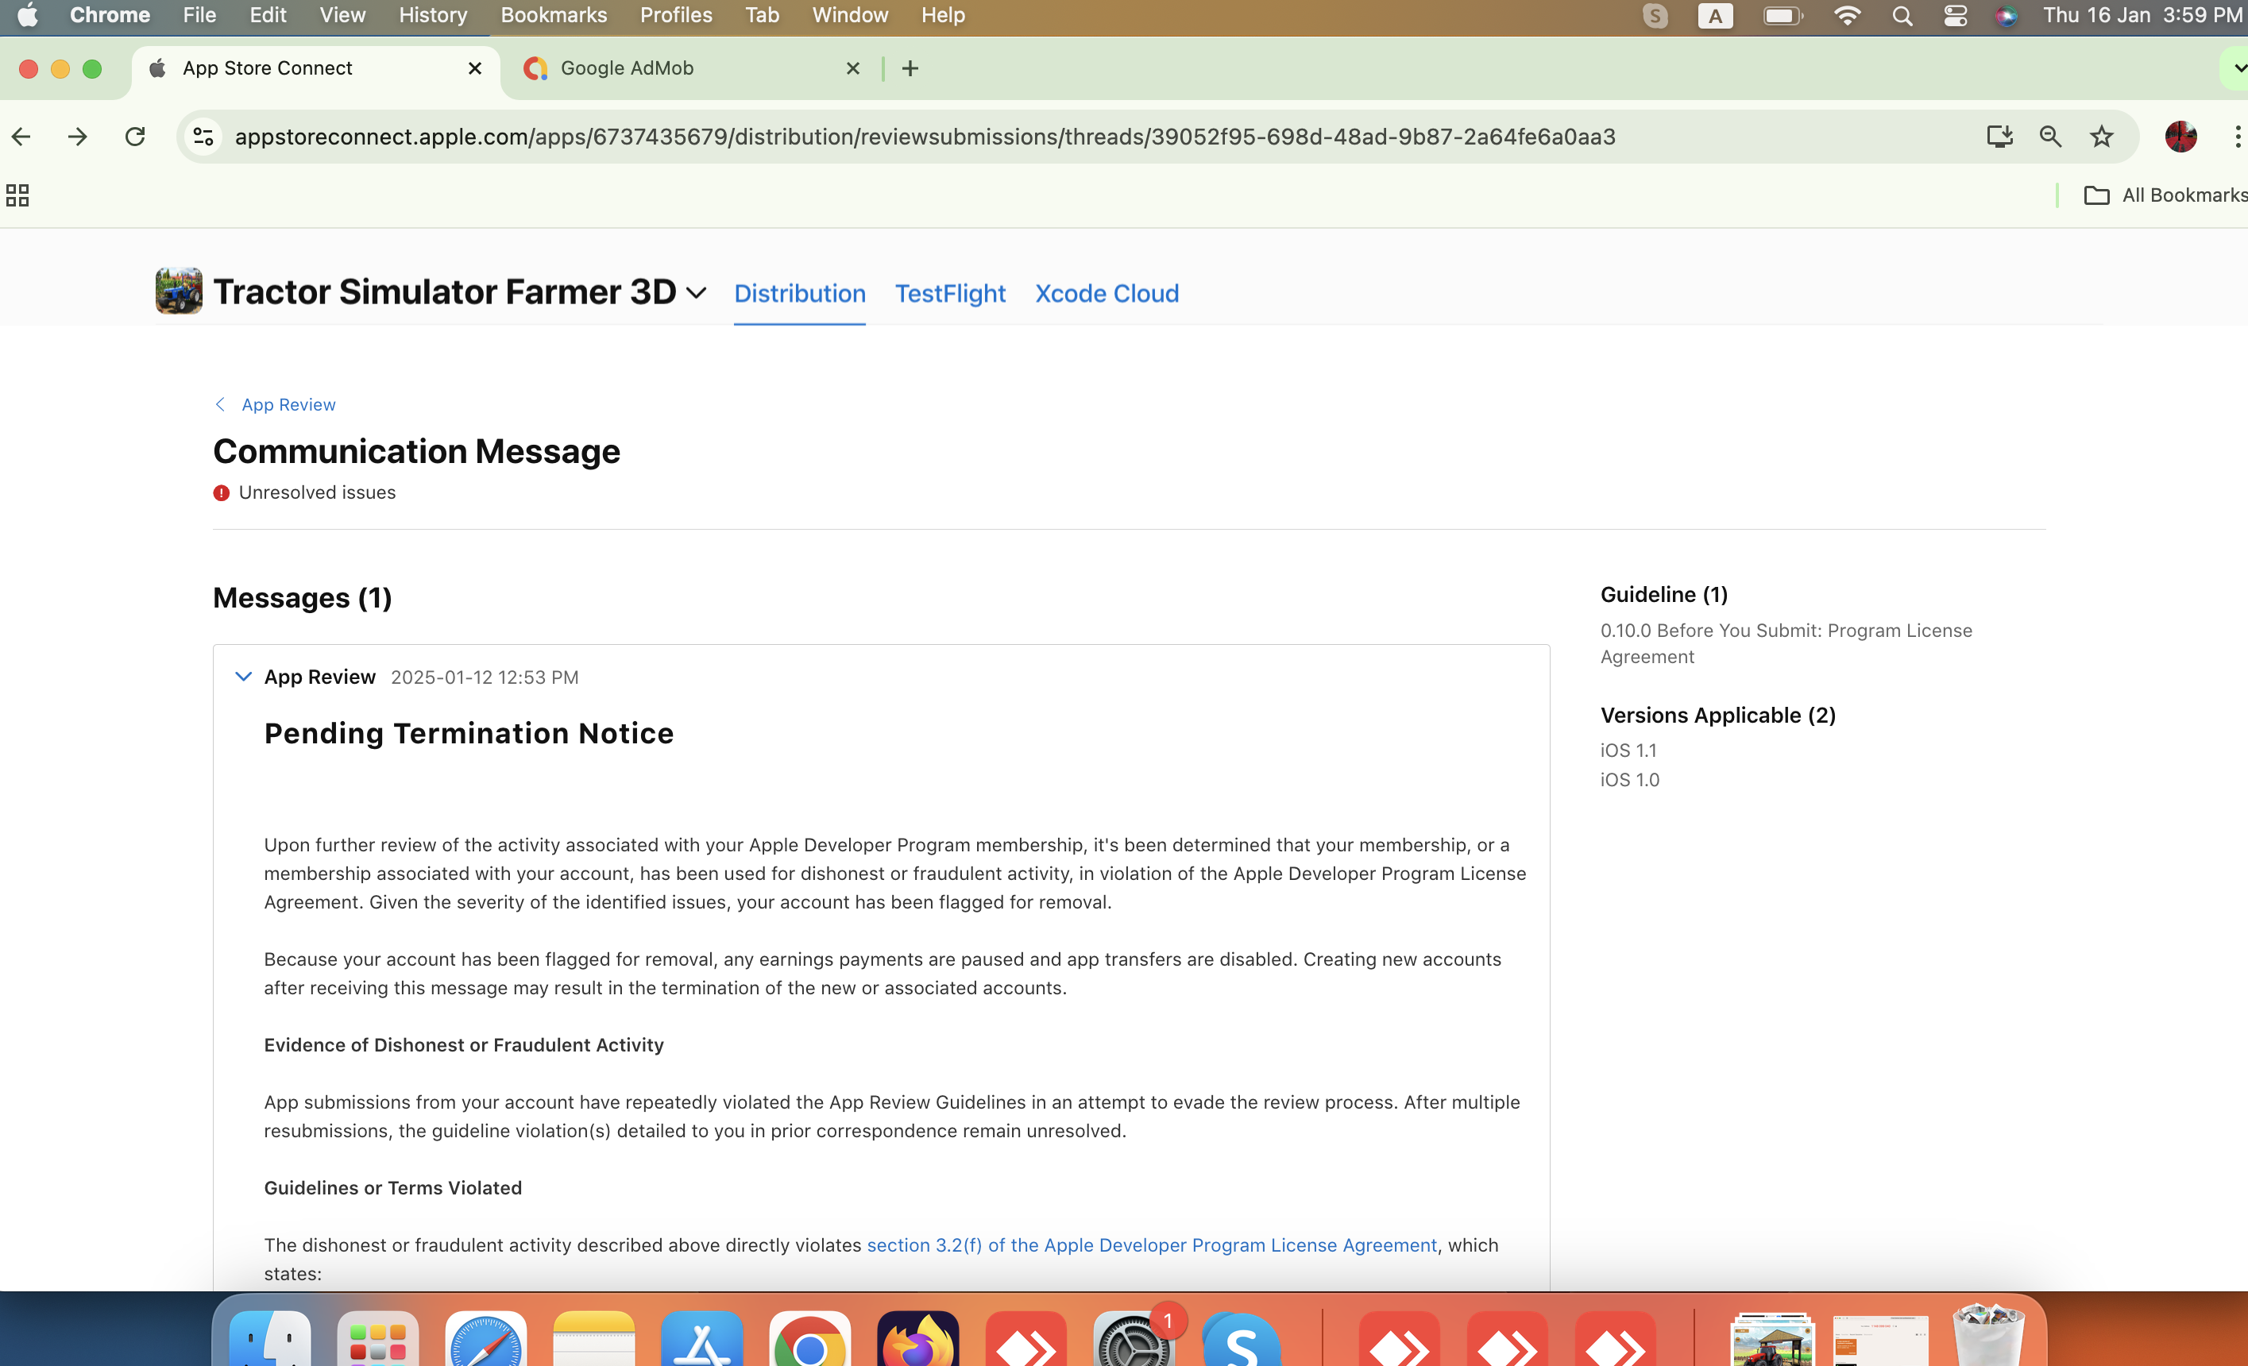
Task: Click the Skype status icon in the menu bar
Action: click(x=1655, y=16)
